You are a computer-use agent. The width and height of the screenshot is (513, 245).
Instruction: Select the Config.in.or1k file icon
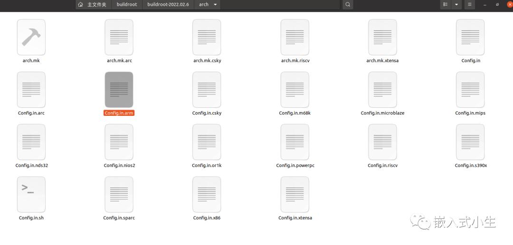pos(207,142)
